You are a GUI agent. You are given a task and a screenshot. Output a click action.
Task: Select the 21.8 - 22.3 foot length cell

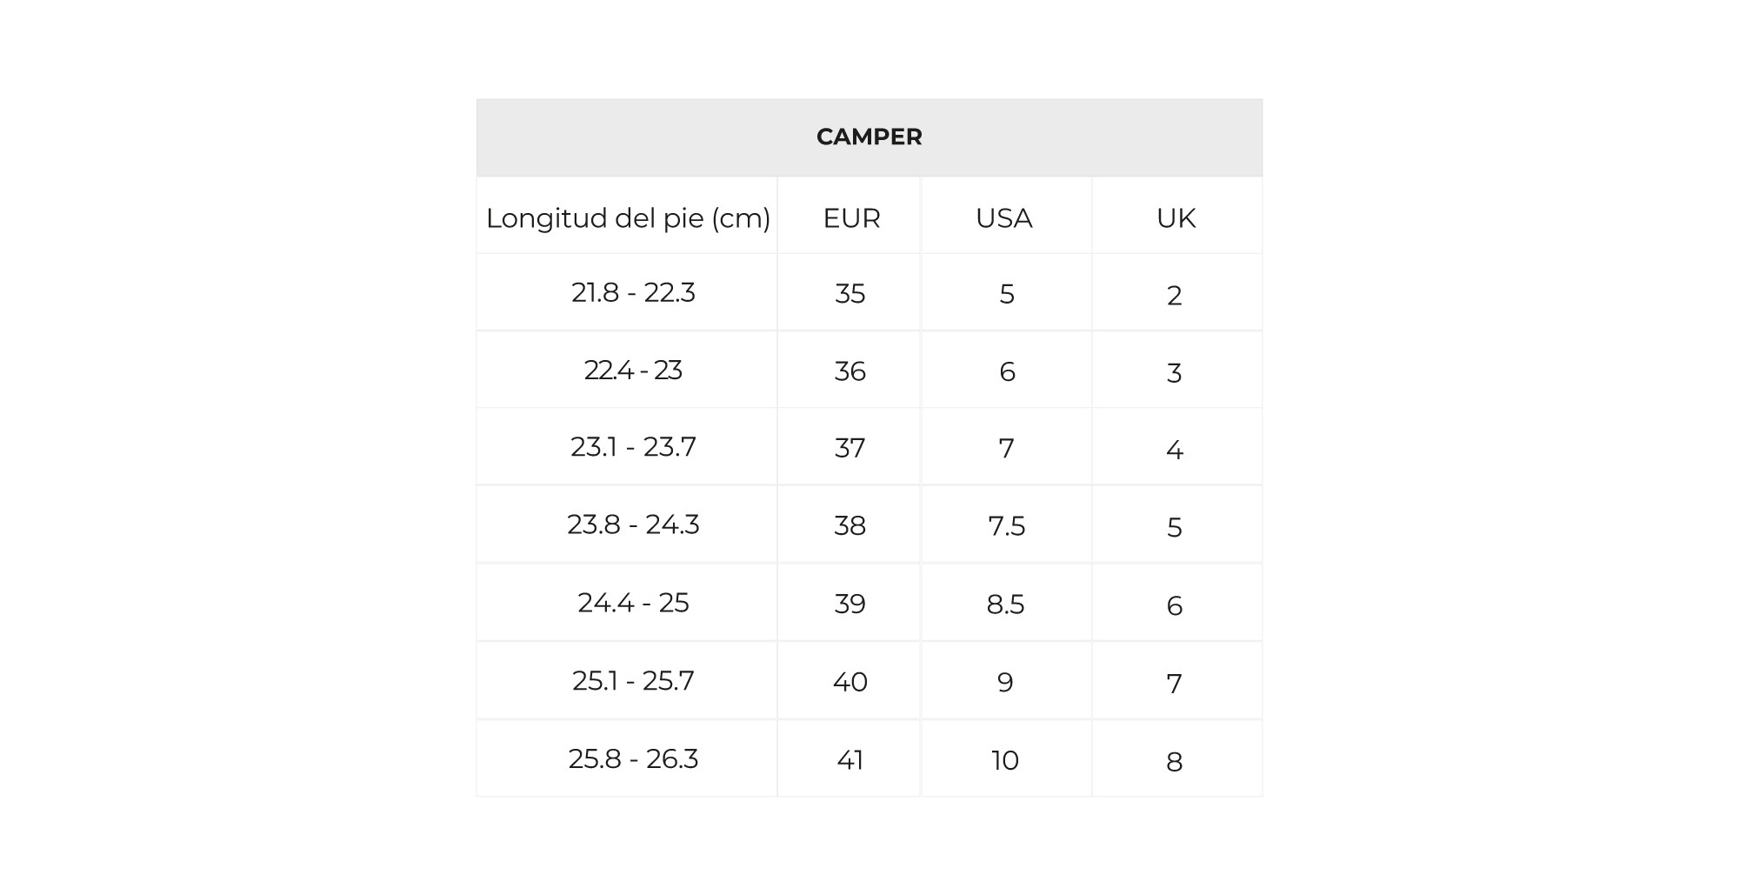click(627, 292)
